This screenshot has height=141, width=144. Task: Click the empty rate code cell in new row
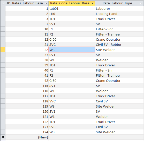click(72, 137)
